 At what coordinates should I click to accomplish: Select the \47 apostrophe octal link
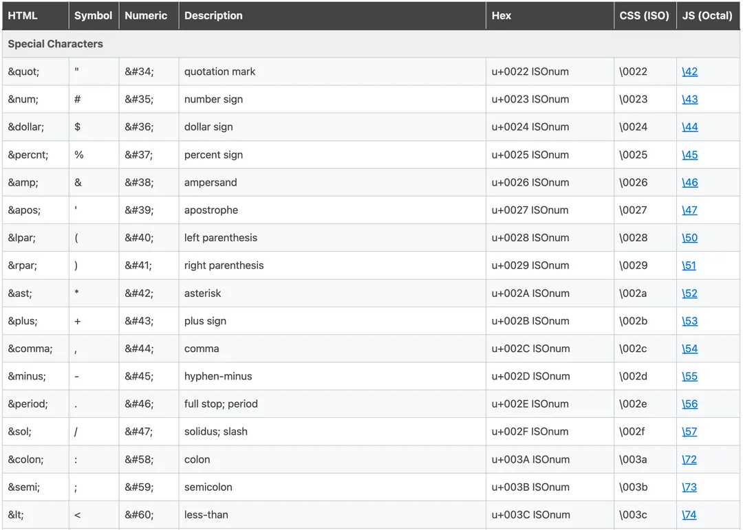tap(689, 210)
